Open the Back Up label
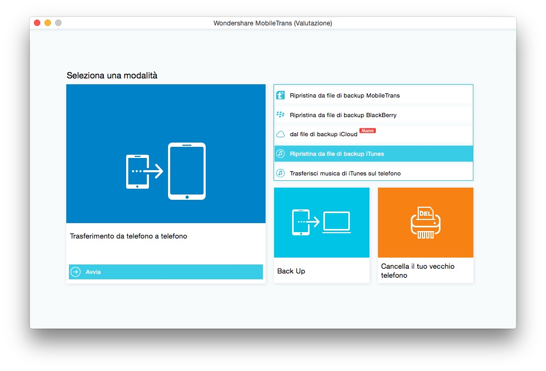This screenshot has width=546, height=371. pos(291,271)
